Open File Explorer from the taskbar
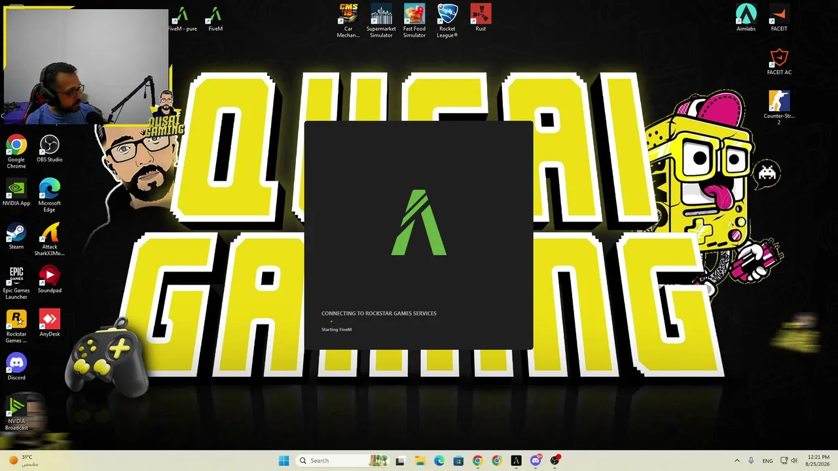838x471 pixels. pyautogui.click(x=420, y=461)
